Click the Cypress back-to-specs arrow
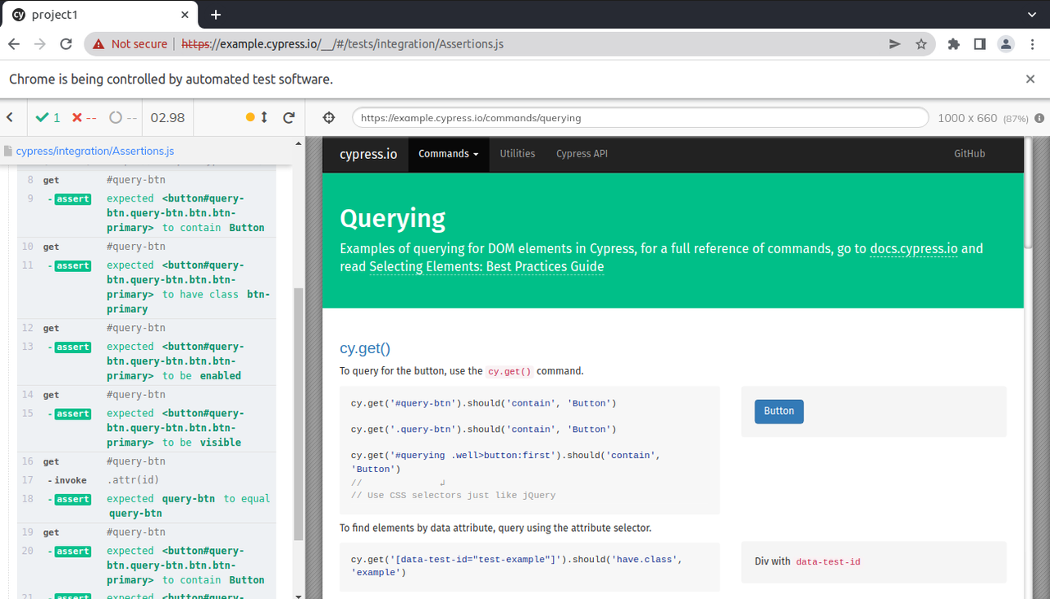Viewport: 1050px width, 599px height. [x=10, y=118]
